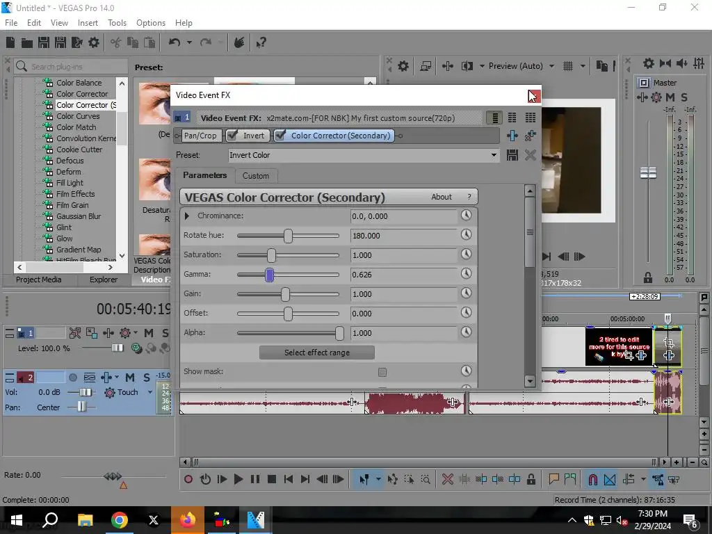712x534 pixels.
Task: Click the Pan/Crop button in FX chain
Action: click(x=200, y=136)
